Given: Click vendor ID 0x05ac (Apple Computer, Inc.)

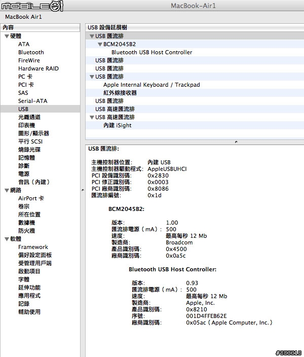Looking at the screenshot, I should (x=230, y=323).
